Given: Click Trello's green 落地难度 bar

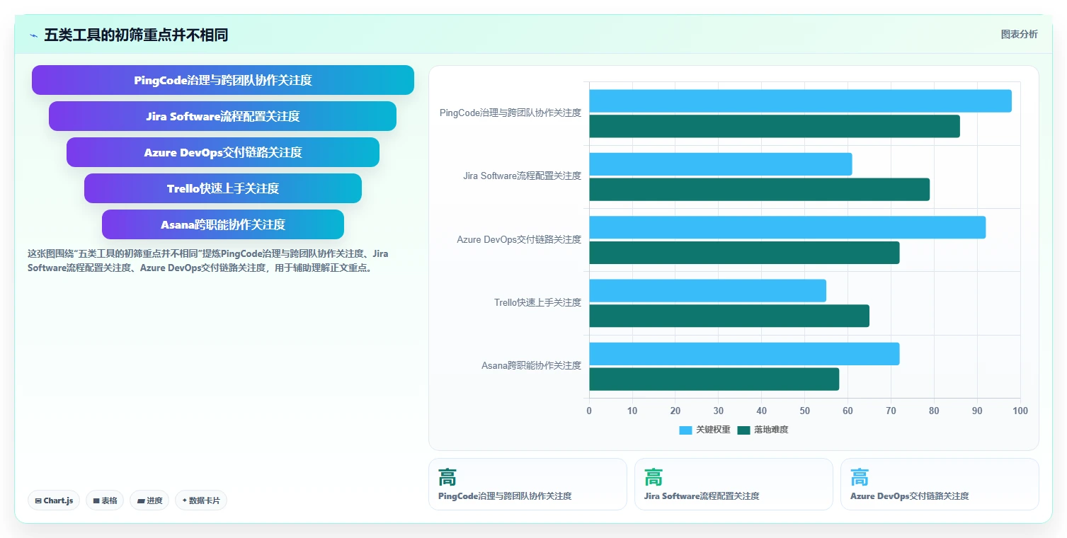Looking at the screenshot, I should click(x=729, y=316).
